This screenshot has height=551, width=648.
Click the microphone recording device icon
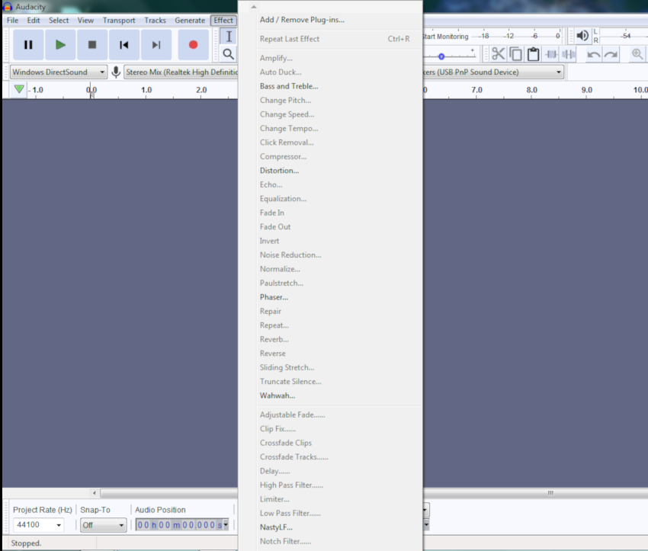pos(116,72)
